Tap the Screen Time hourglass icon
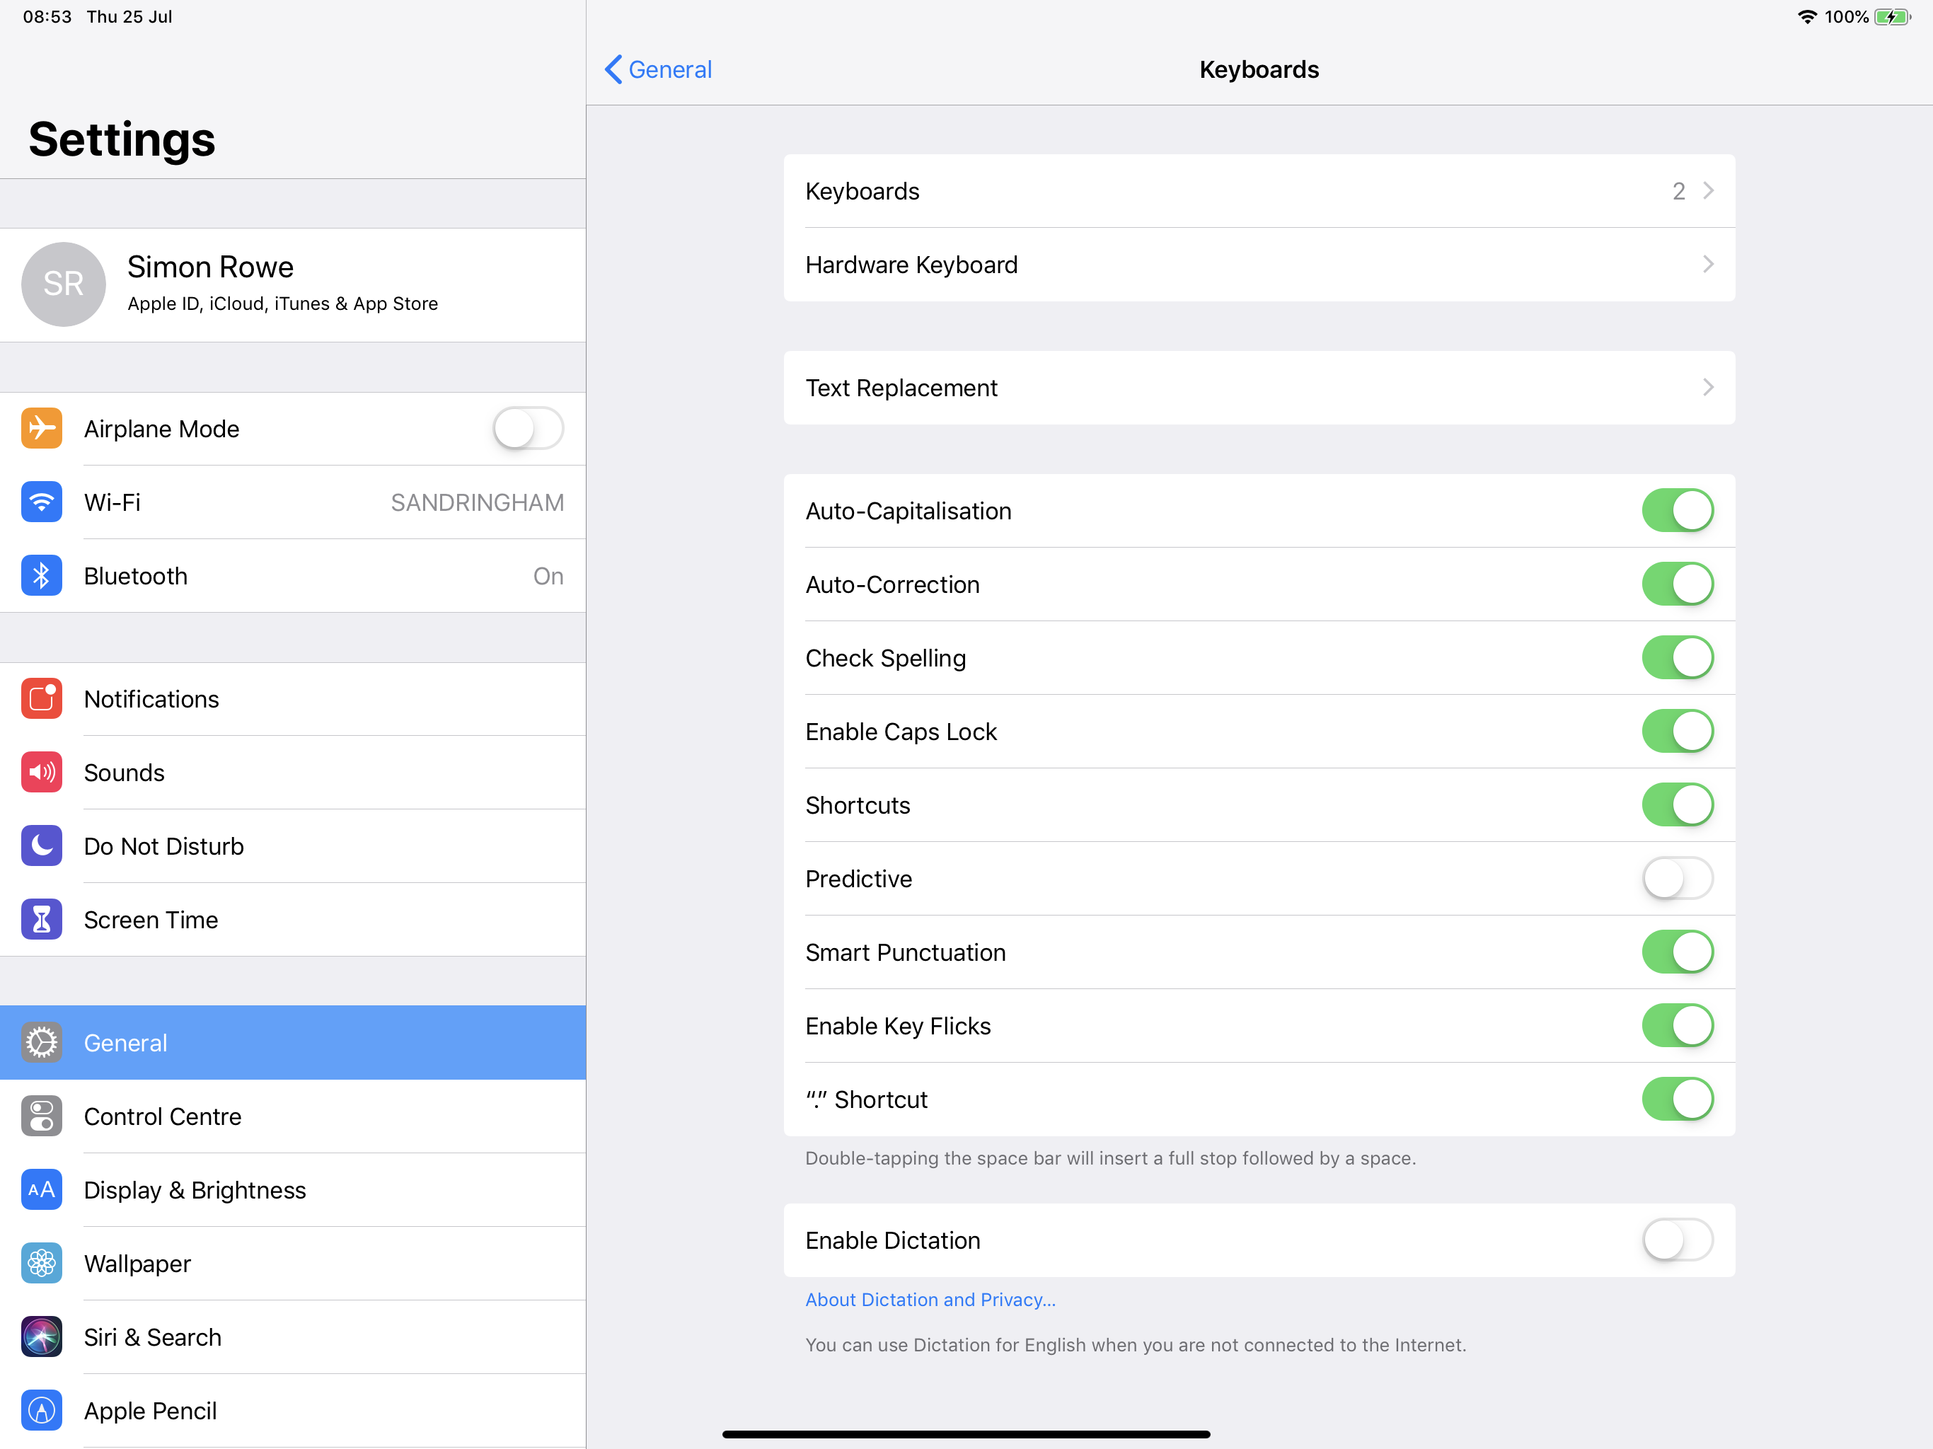Image resolution: width=1933 pixels, height=1449 pixels. pos(41,919)
